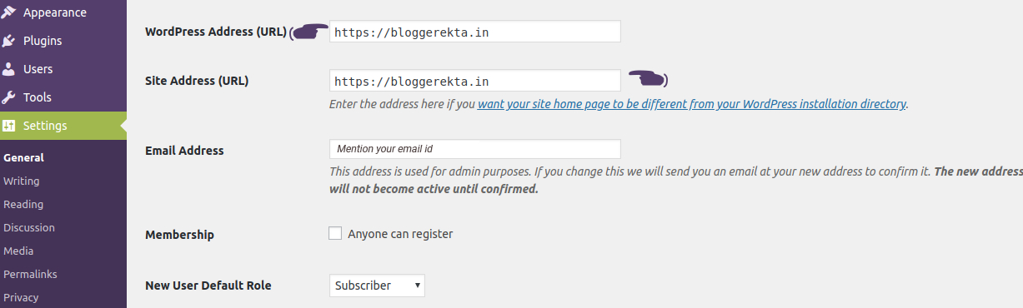Viewport: 1023px width, 308px height.
Task: Select Discussion in settings submenu
Action: pos(29,227)
